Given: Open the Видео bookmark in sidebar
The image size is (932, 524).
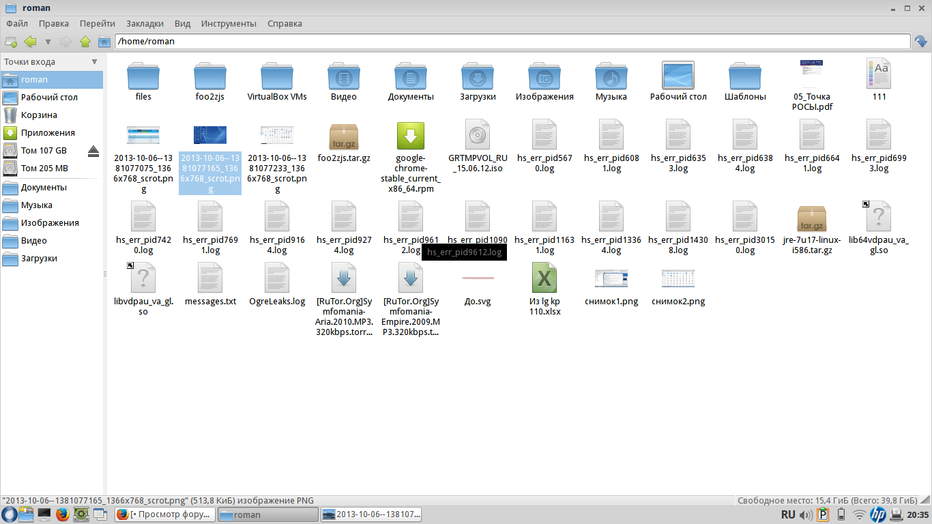Looking at the screenshot, I should (x=52, y=240).
